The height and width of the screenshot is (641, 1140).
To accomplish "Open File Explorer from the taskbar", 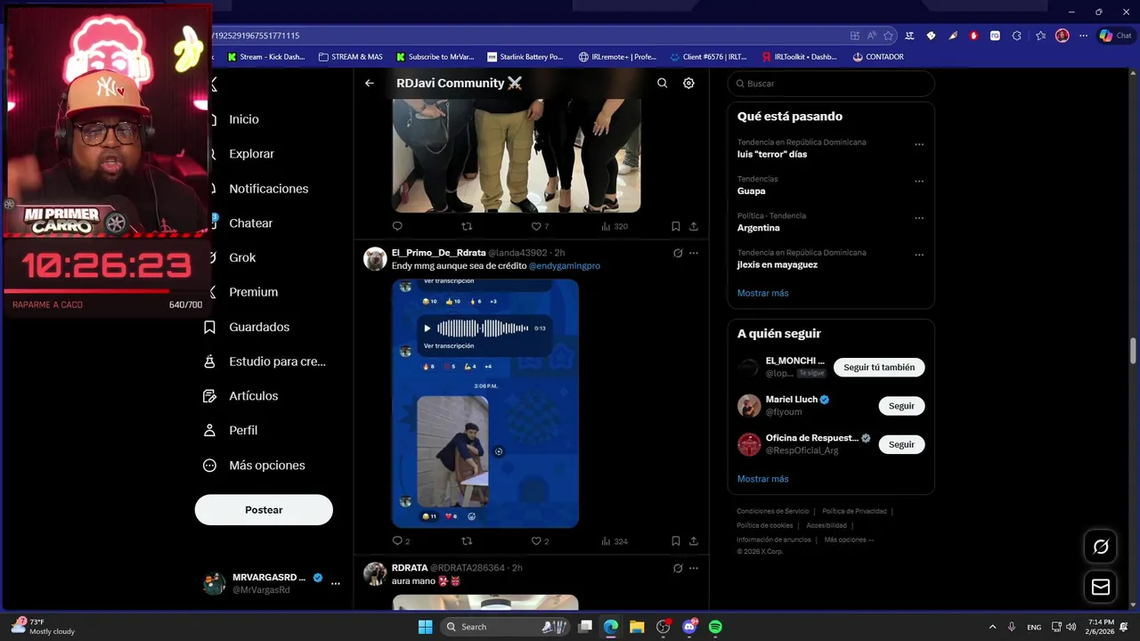I will click(x=637, y=627).
